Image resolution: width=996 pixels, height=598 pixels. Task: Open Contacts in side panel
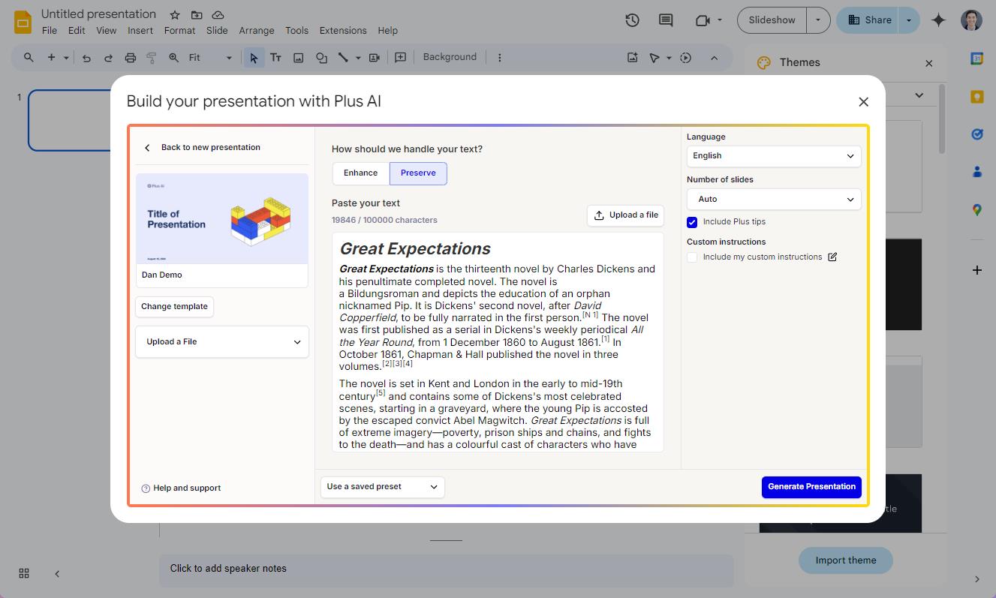coord(976,172)
